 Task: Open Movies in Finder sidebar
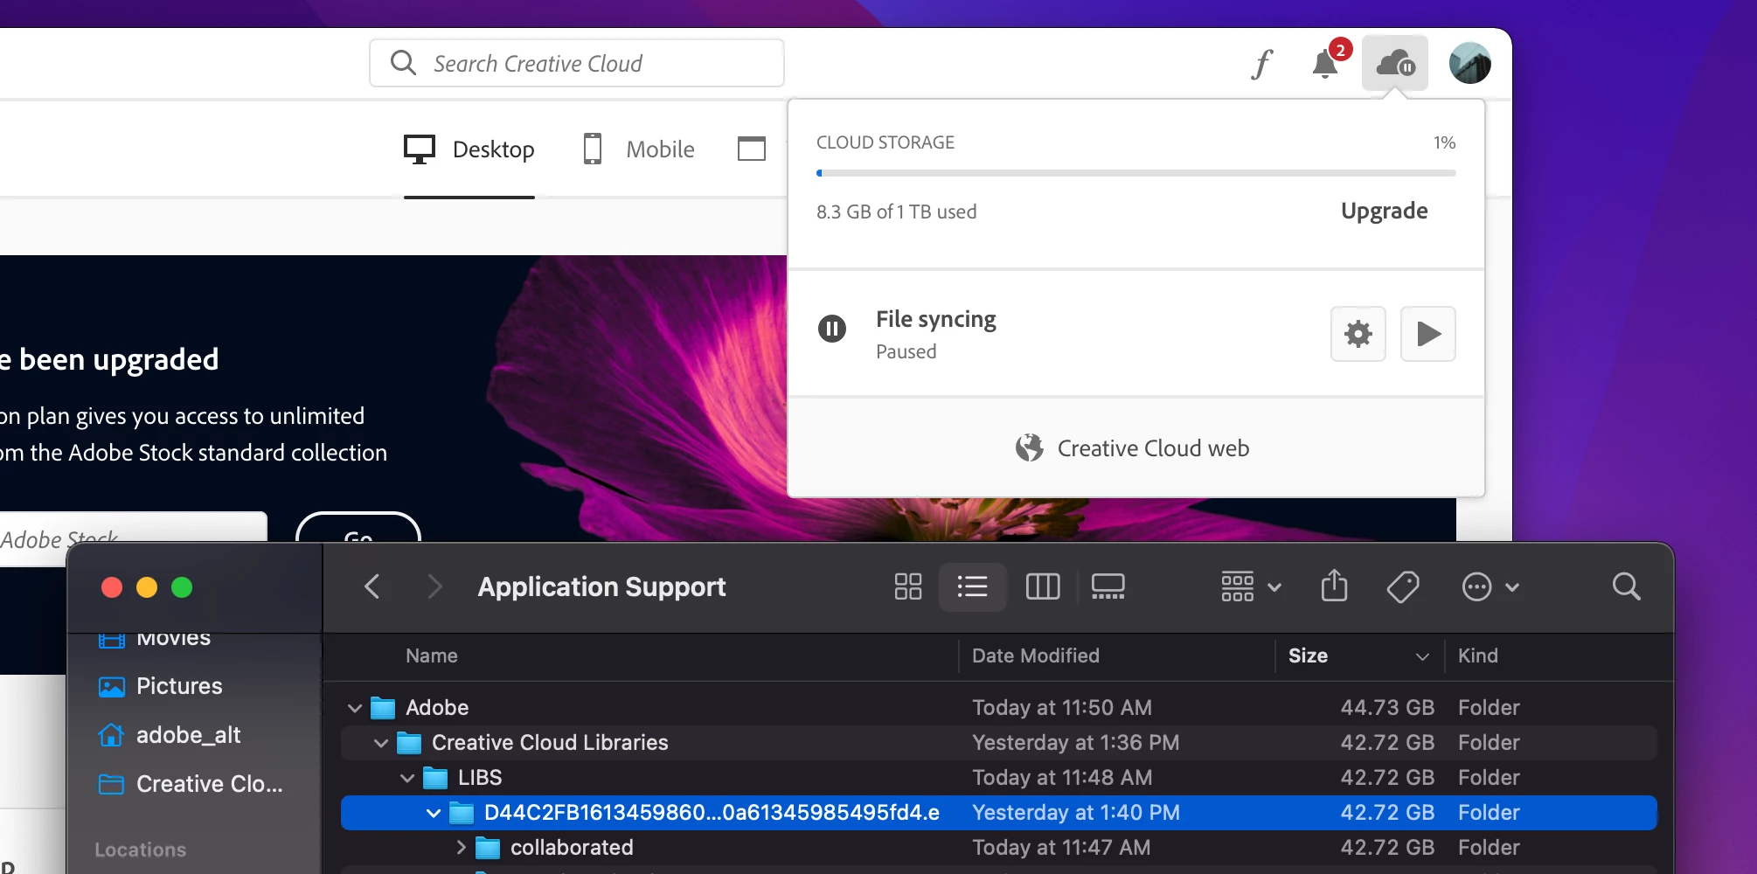173,638
